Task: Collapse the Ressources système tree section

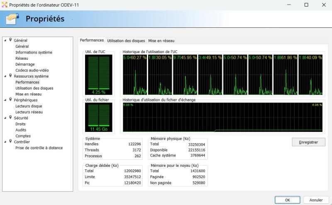Action: click(5, 76)
